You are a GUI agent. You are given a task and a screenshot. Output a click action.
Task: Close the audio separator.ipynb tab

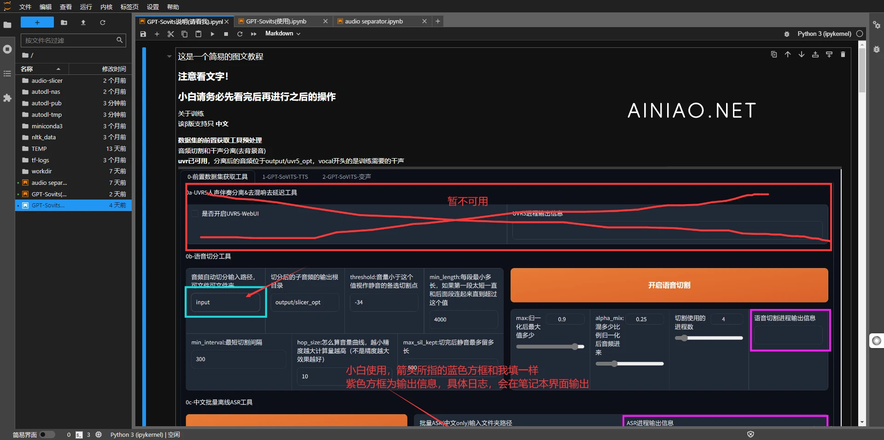pyautogui.click(x=425, y=21)
